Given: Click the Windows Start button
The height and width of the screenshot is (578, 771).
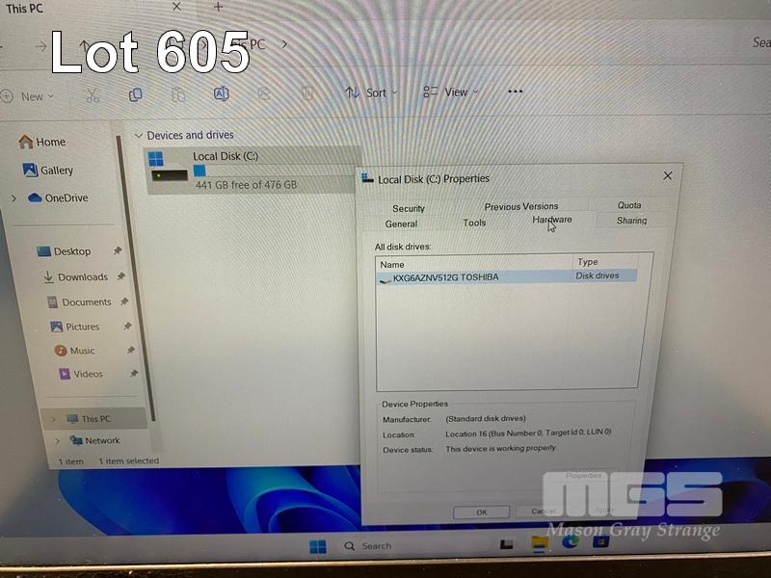Looking at the screenshot, I should coord(317,546).
